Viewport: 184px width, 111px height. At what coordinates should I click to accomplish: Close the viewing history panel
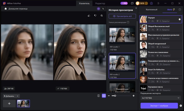(x=136, y=8)
